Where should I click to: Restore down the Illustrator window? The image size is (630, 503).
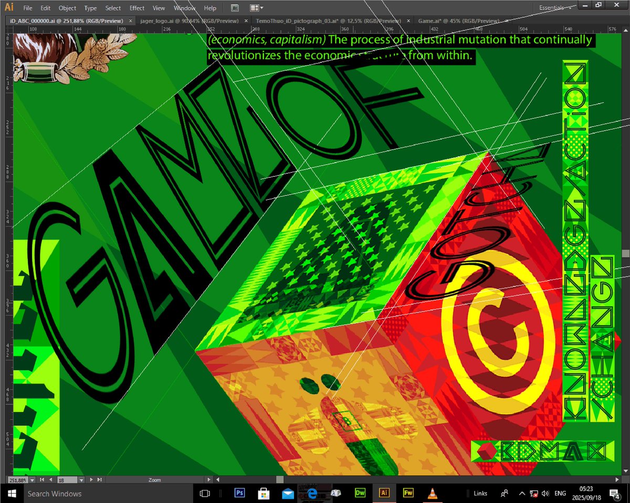598,4
